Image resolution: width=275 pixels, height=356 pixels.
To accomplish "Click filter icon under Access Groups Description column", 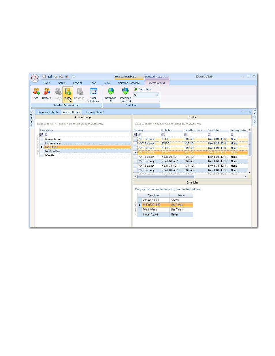I will coord(46,135).
